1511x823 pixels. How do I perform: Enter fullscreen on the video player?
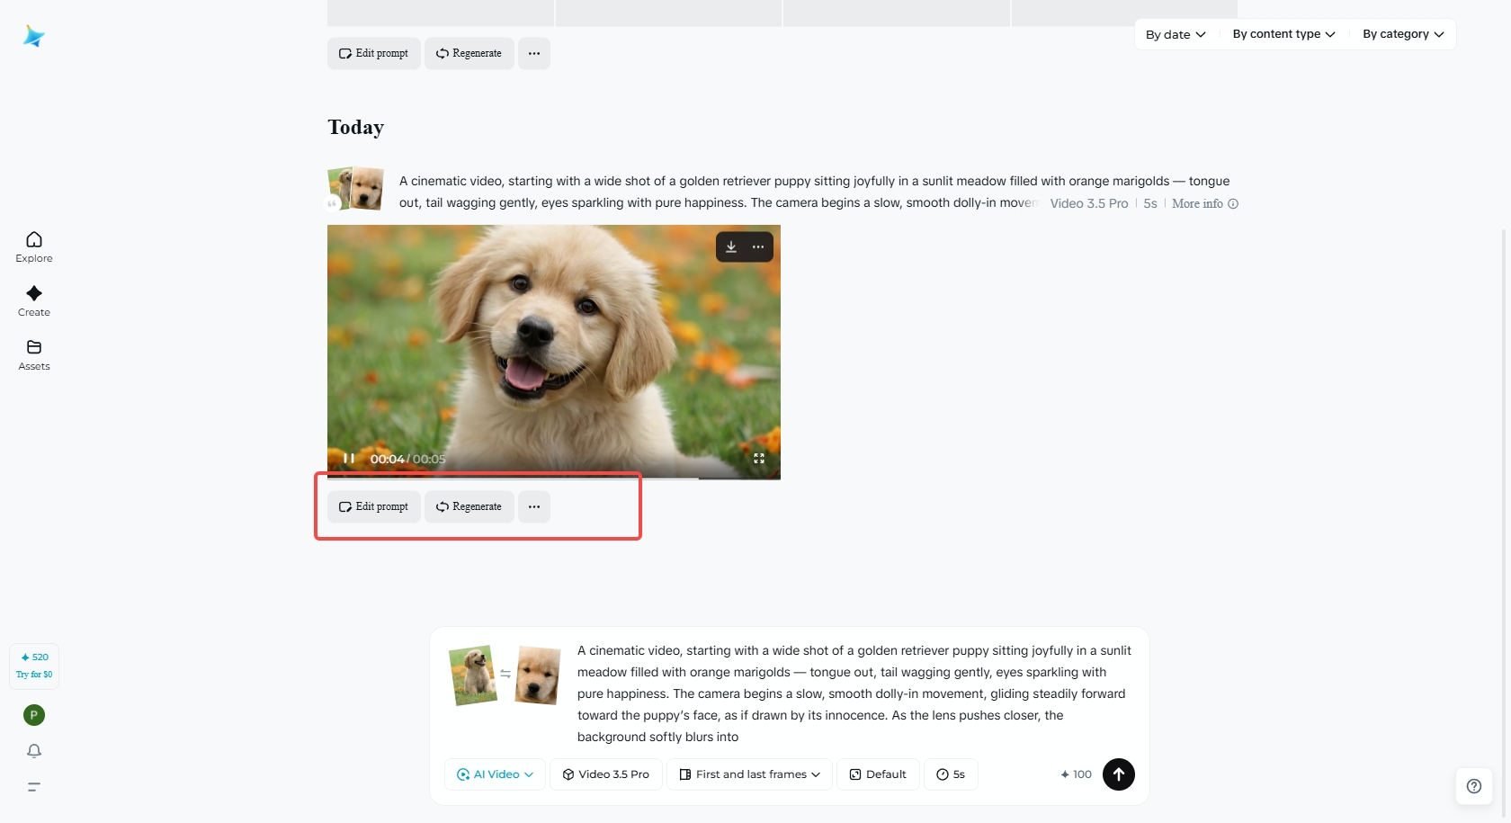(758, 459)
